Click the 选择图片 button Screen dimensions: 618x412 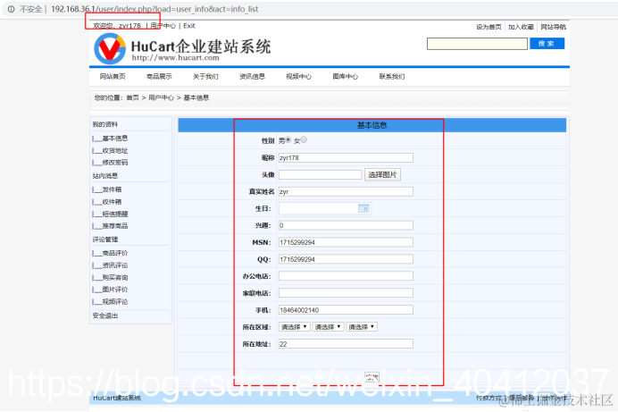tap(382, 174)
